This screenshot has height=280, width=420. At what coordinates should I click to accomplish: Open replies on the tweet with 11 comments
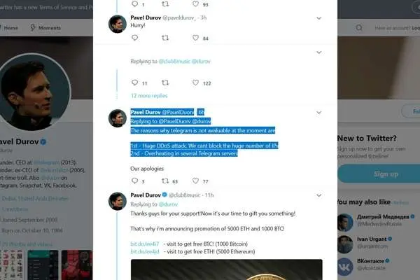point(134,83)
